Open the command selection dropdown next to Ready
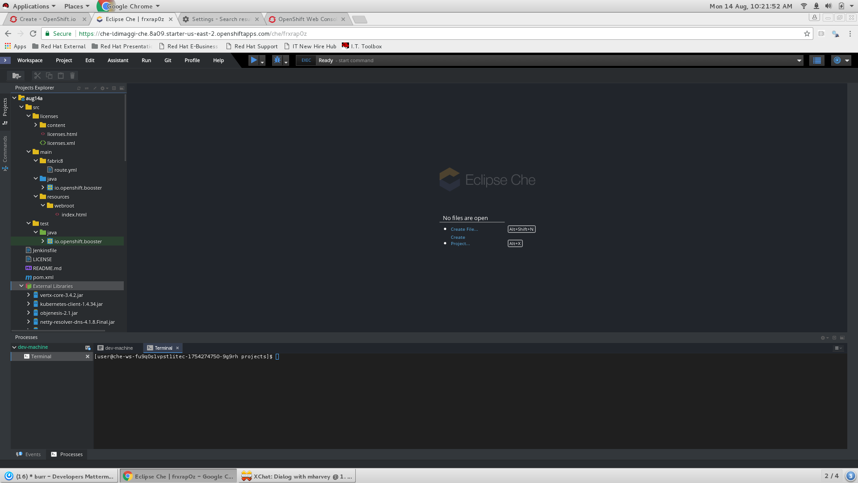858x483 pixels. [799, 60]
